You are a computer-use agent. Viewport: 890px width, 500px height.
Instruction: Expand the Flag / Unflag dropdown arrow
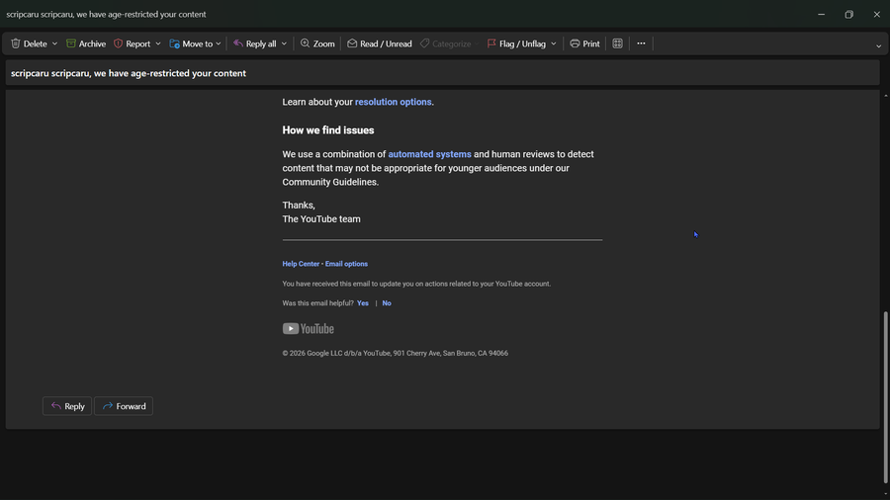pos(554,43)
